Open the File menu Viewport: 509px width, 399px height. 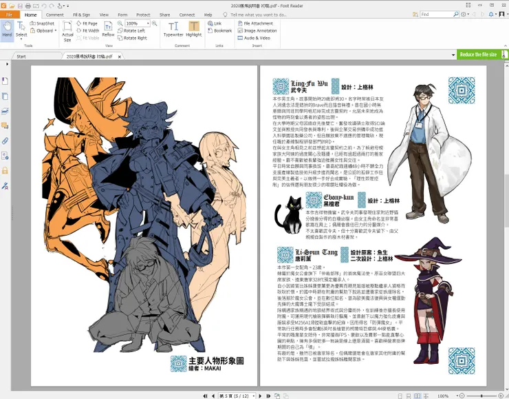click(x=9, y=14)
